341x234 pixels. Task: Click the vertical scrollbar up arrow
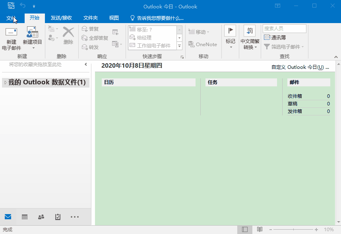tap(338, 64)
